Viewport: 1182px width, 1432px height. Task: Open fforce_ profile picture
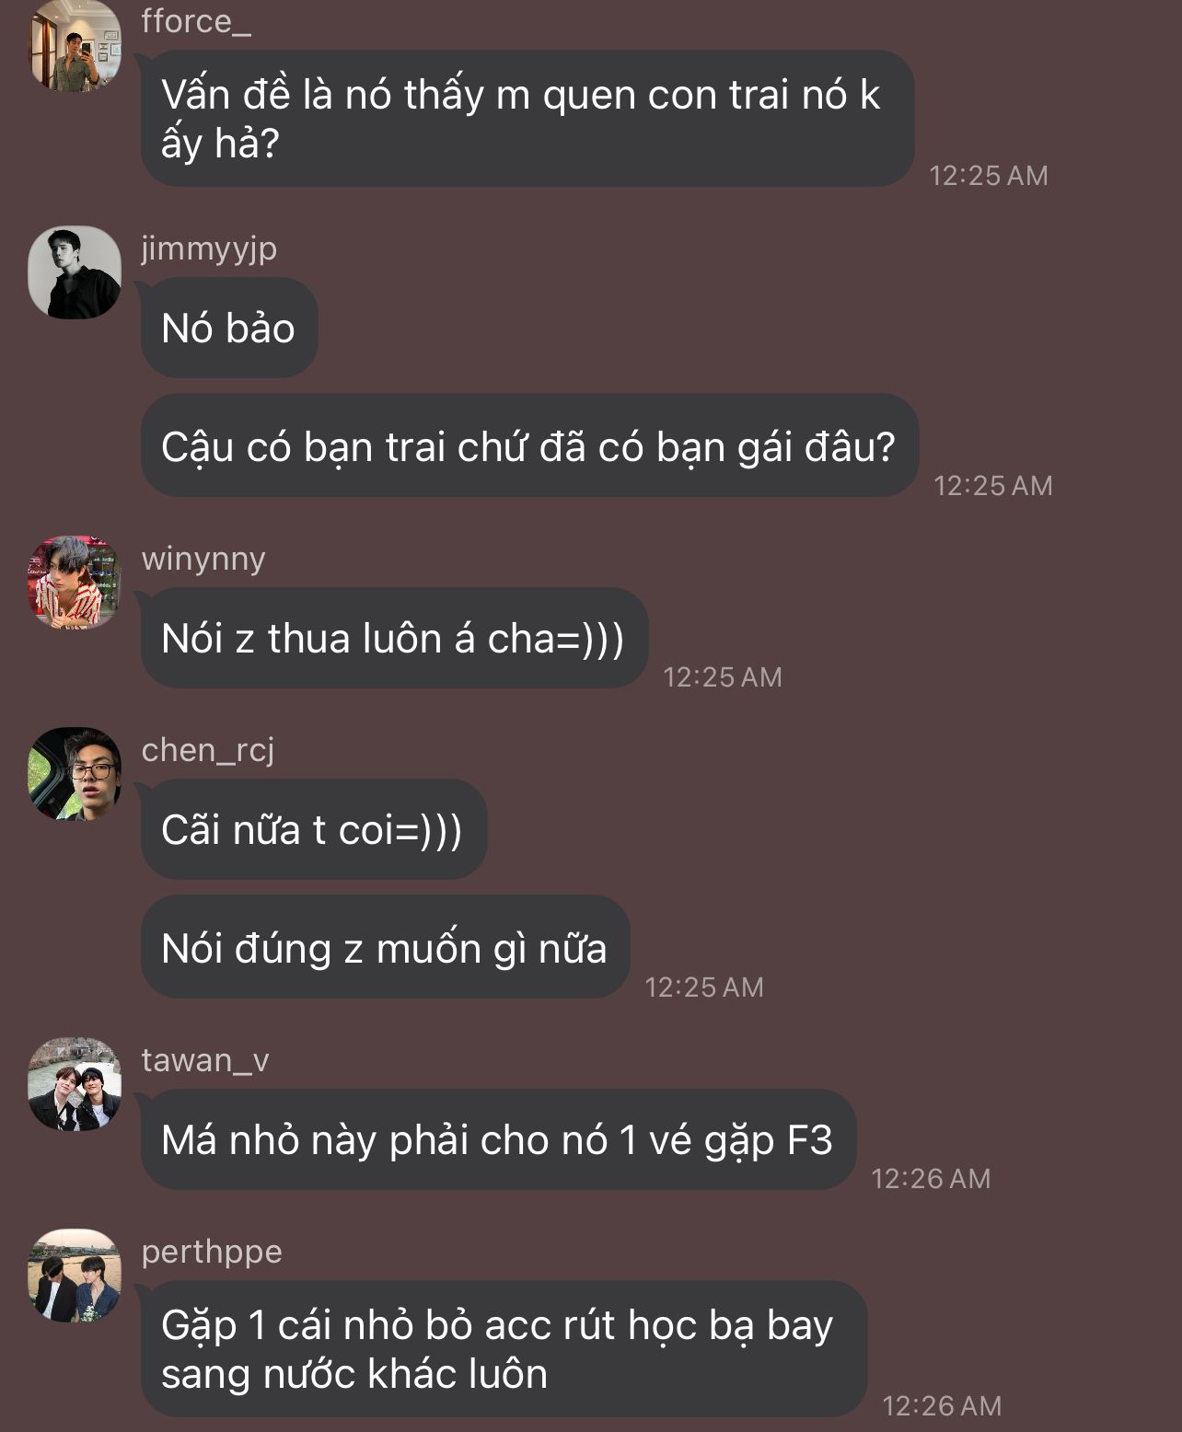coord(75,46)
